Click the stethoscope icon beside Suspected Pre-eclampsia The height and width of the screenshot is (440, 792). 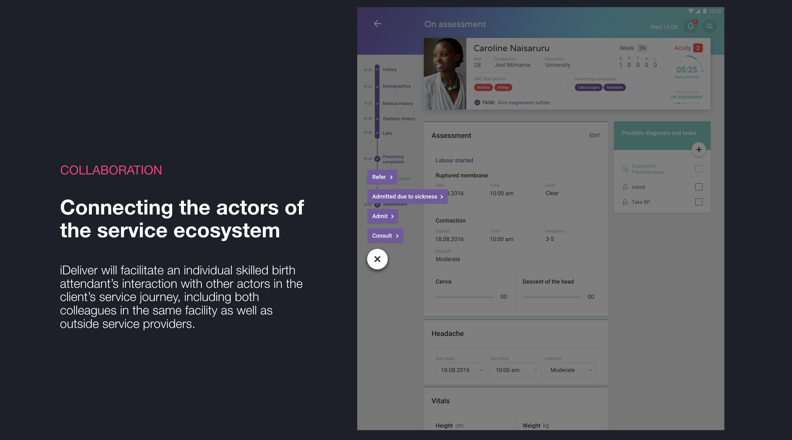[x=625, y=169]
